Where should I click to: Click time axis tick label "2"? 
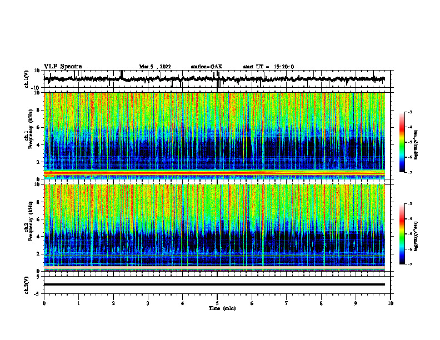(113, 303)
